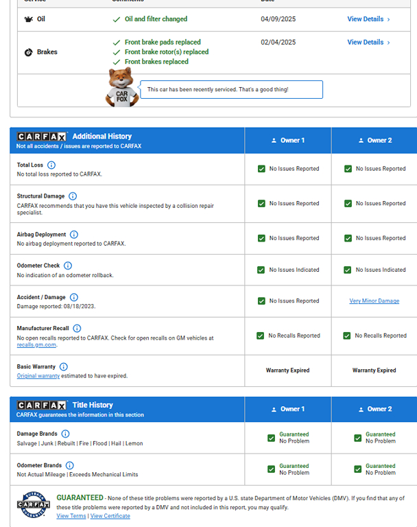Image resolution: width=417 pixels, height=527 pixels.
Task: Expand View Details for Brakes service
Action: click(368, 43)
